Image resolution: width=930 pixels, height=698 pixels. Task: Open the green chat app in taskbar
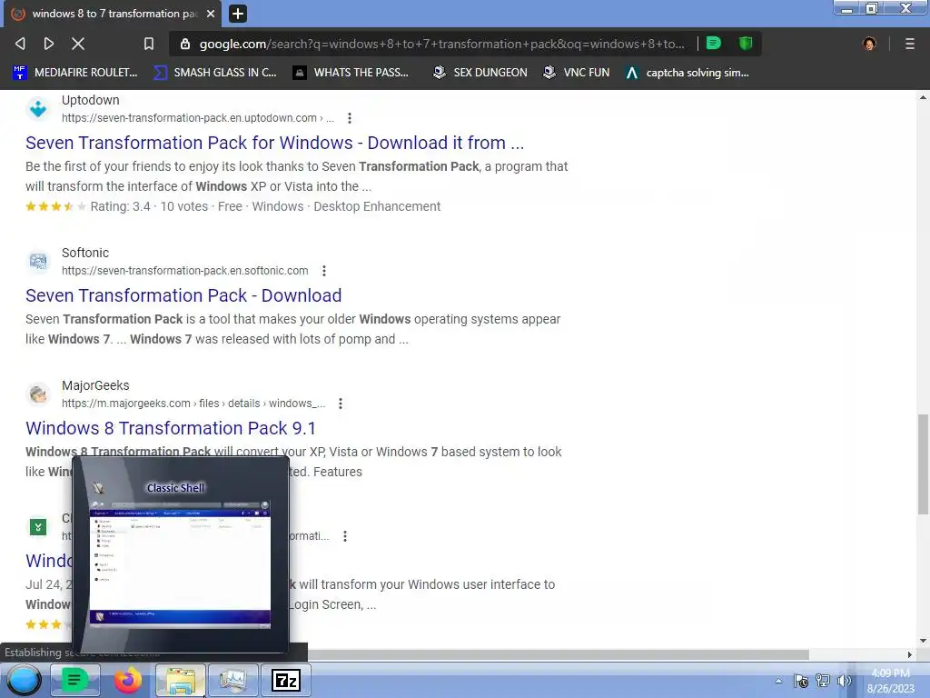point(74,680)
